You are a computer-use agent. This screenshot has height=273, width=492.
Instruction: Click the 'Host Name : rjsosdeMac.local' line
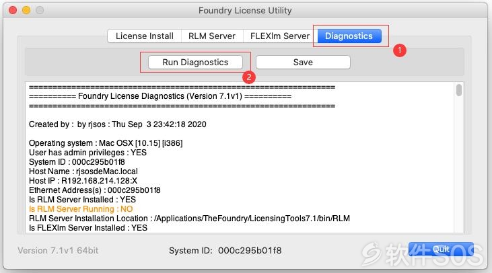coord(83,171)
